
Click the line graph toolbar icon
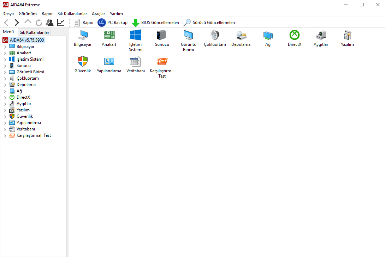tap(61, 23)
